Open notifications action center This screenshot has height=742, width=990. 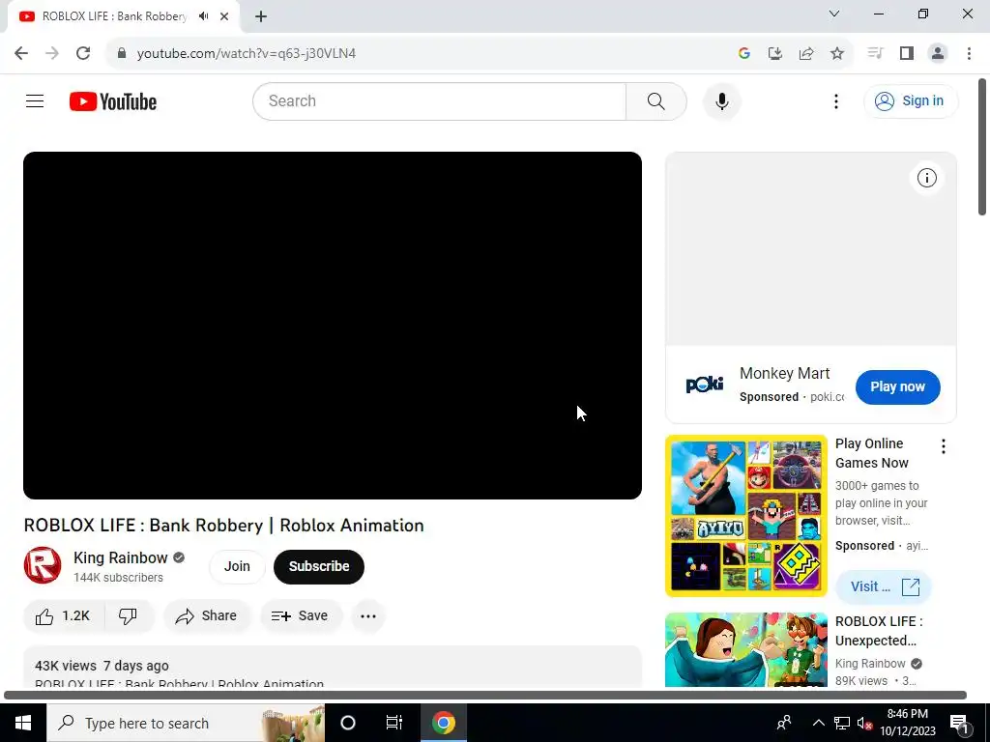click(x=960, y=723)
